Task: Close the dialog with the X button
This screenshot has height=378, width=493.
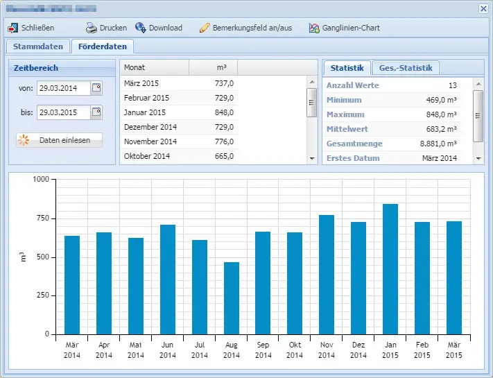Action: coord(483,8)
